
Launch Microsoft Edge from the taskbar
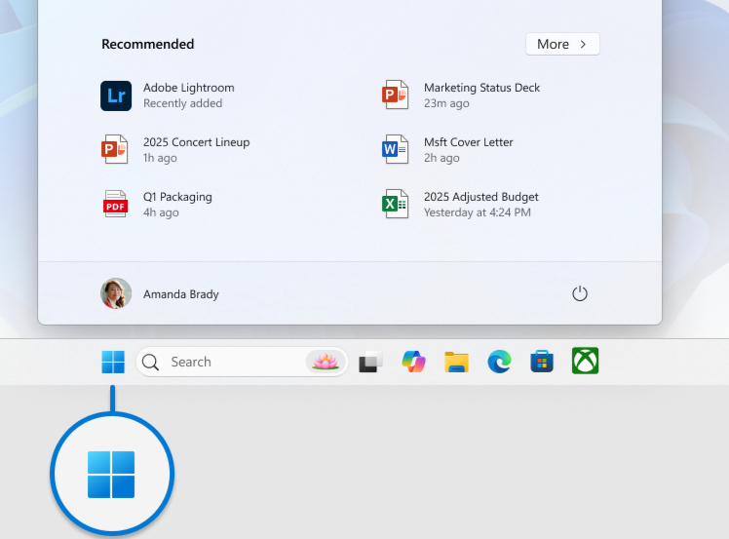(499, 362)
